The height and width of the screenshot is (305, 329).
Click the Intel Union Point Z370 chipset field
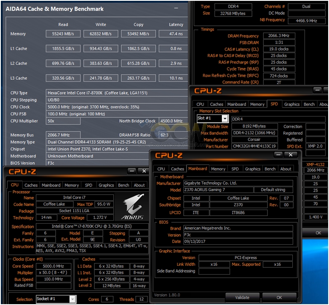click(x=117, y=149)
